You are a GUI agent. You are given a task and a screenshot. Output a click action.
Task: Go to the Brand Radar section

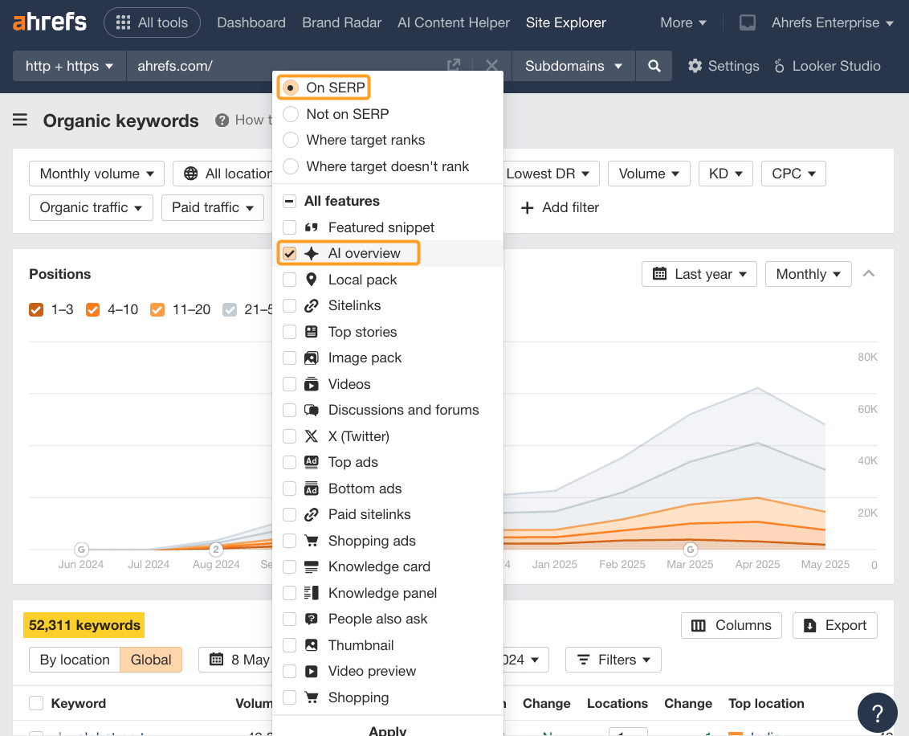click(x=341, y=22)
